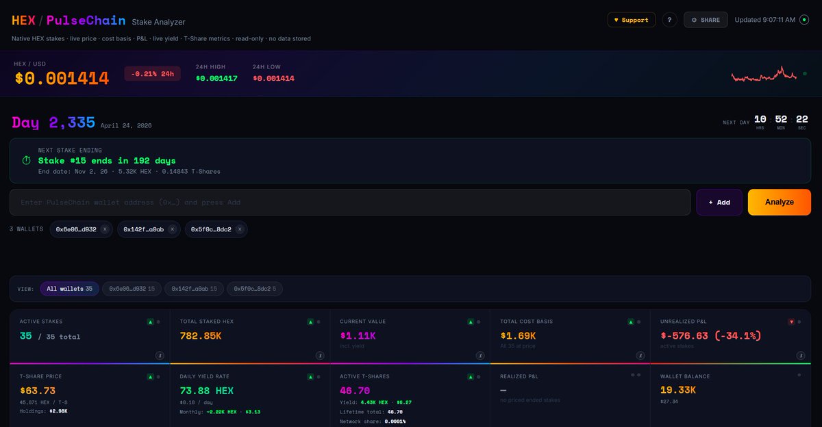The width and height of the screenshot is (822, 427).
Task: Click the green up-arrow on Daily Yield Rate card
Action: pos(310,376)
